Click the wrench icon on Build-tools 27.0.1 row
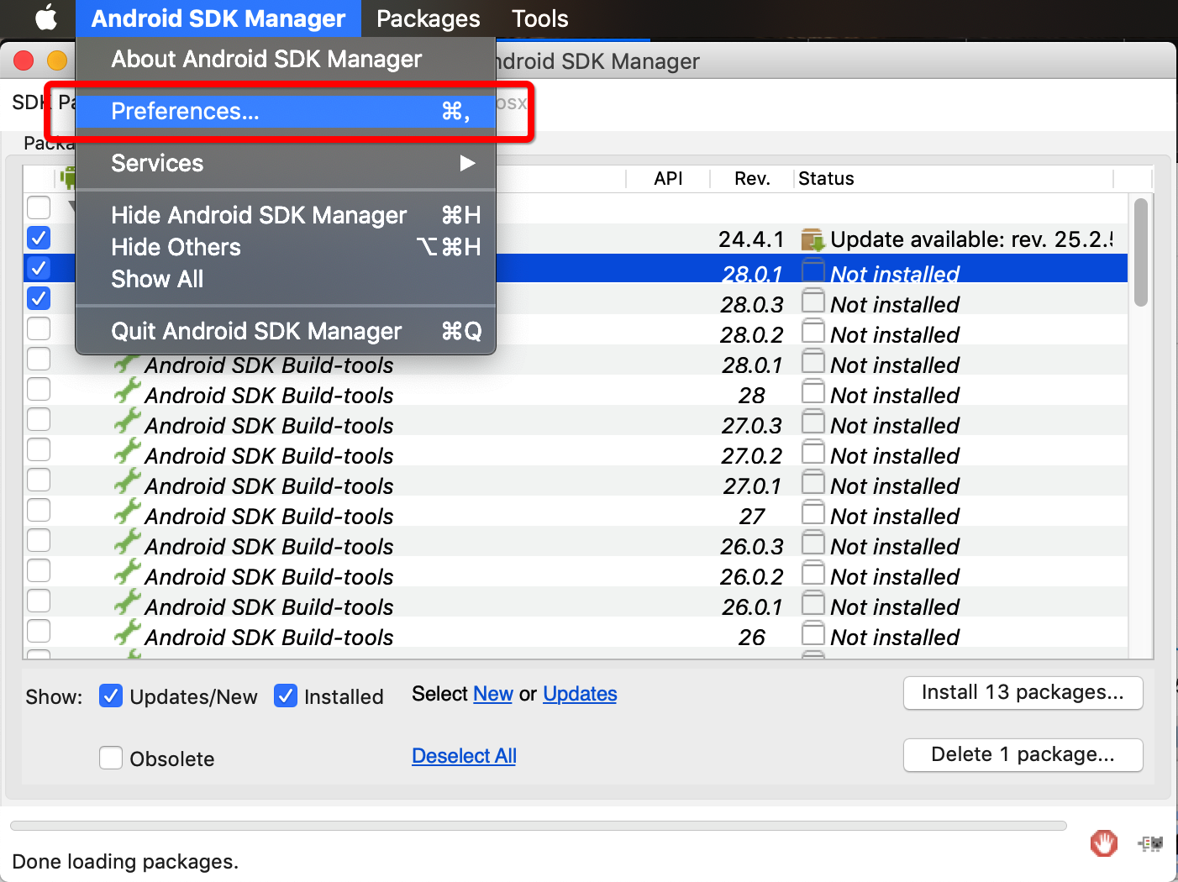This screenshot has width=1178, height=882. (127, 483)
